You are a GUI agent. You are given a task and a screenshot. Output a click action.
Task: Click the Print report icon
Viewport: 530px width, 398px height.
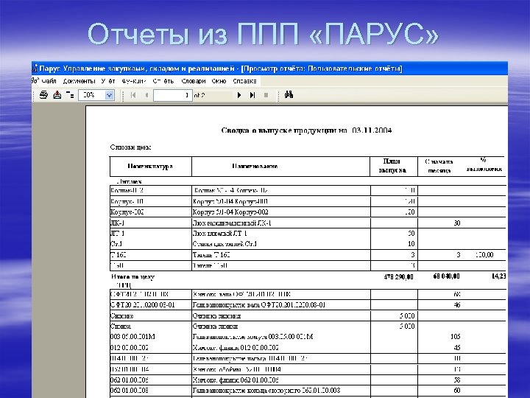[43, 95]
